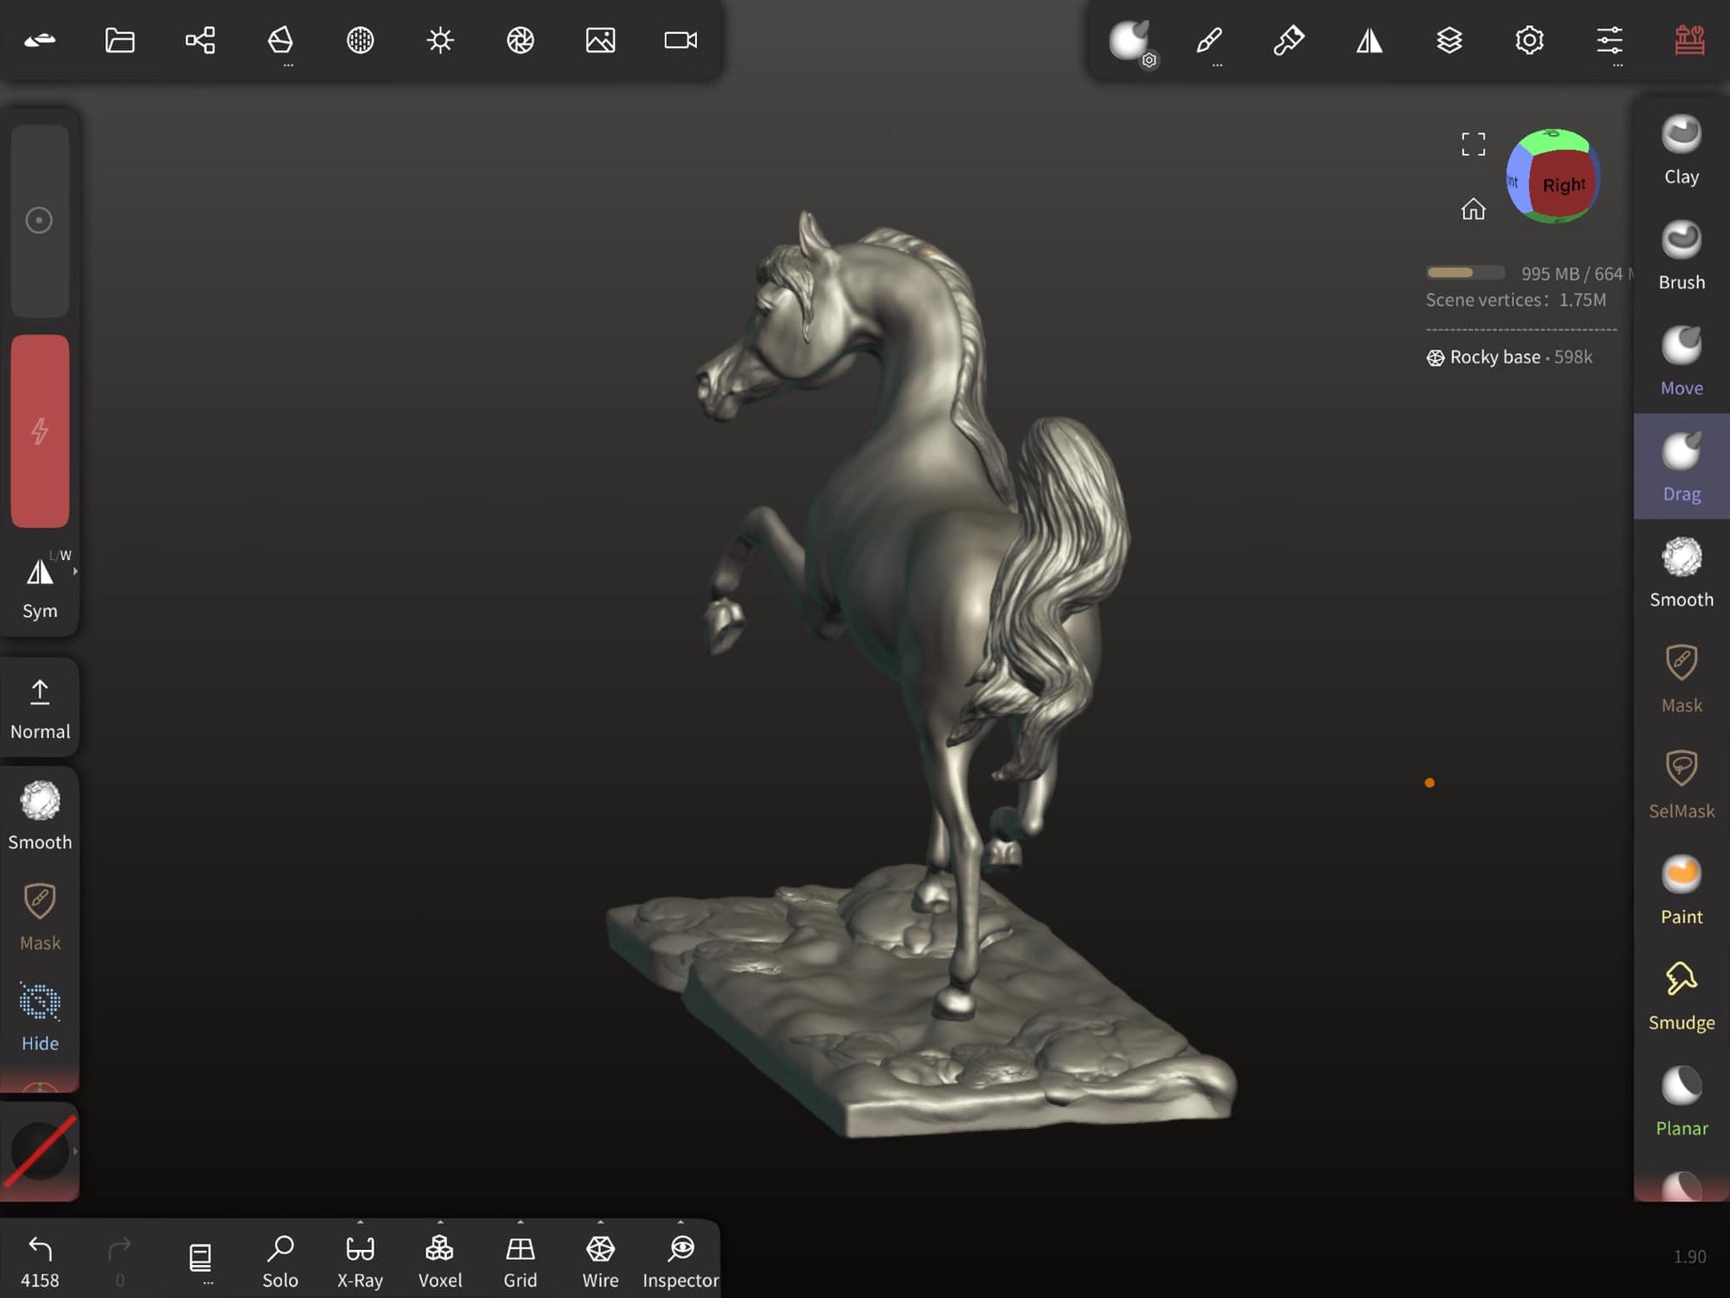Image resolution: width=1730 pixels, height=1298 pixels.
Task: Expand symmetry options arrow beside Sym
Action: tap(76, 572)
